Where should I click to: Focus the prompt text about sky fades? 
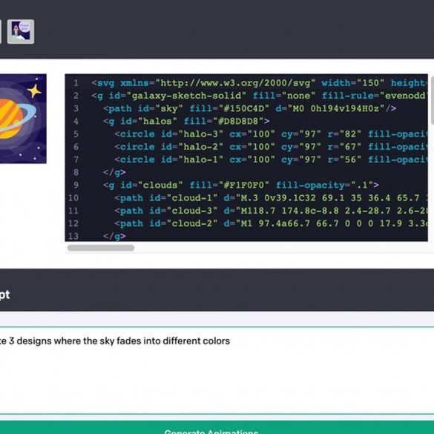[115, 341]
